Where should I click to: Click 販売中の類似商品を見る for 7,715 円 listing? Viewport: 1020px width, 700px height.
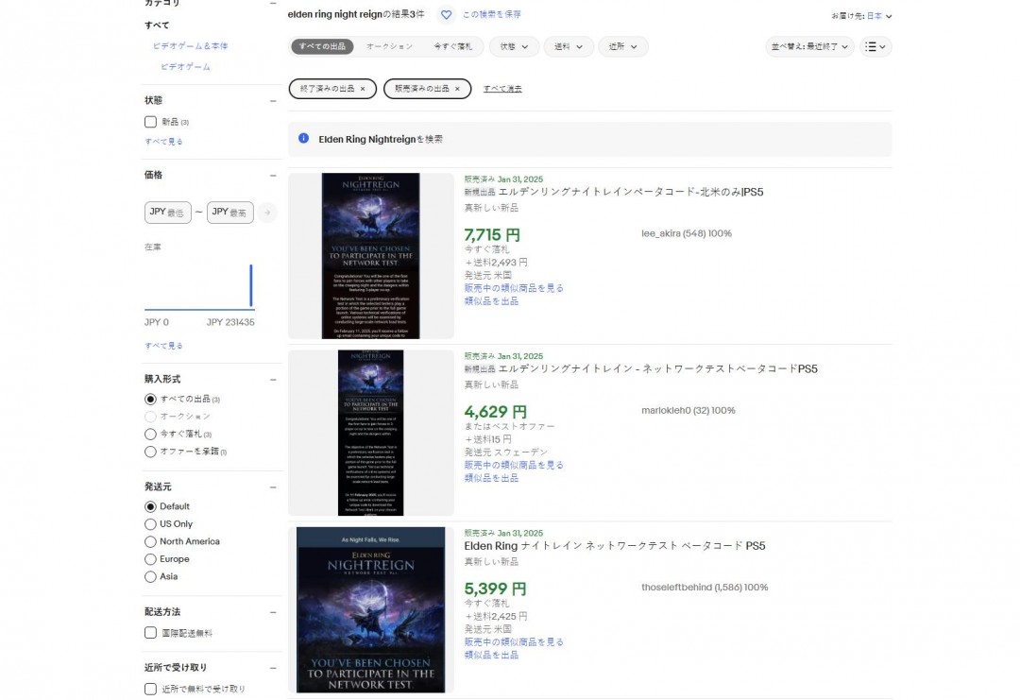[x=514, y=288]
